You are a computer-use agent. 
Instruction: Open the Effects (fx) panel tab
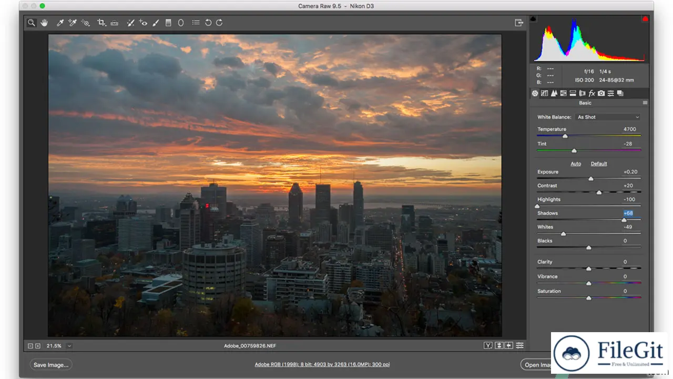click(592, 93)
